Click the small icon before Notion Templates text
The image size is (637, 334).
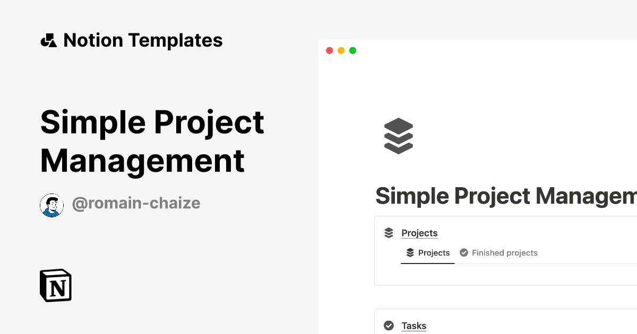coord(48,40)
